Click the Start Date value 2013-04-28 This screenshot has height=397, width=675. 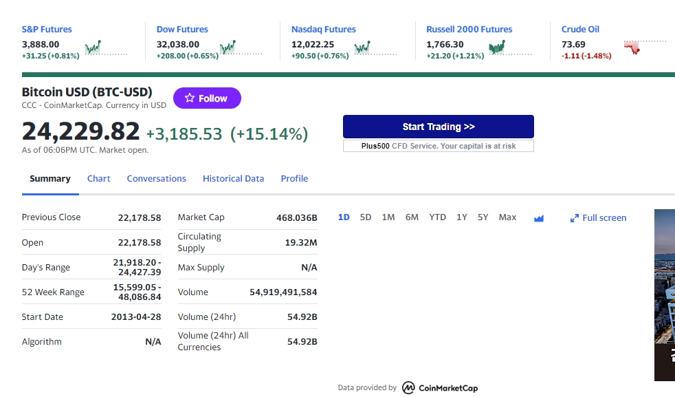click(136, 316)
